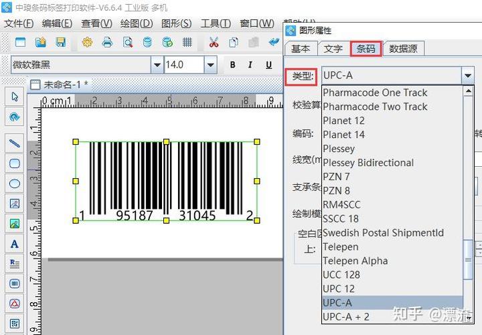Click the database settings cylinder icon
This screenshot has height=335, width=482.
click(x=147, y=42)
